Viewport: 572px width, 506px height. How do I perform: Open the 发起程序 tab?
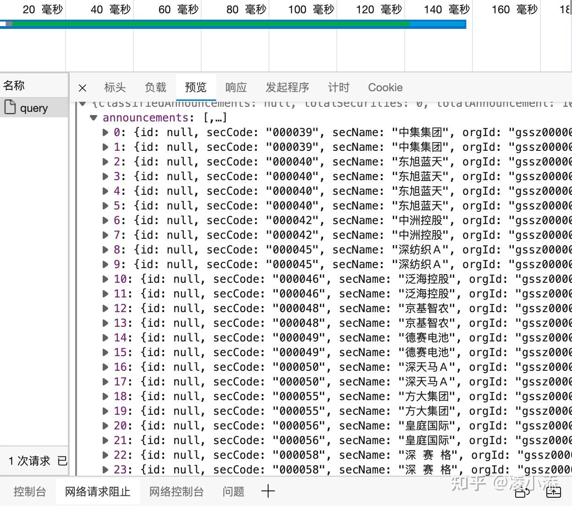287,87
